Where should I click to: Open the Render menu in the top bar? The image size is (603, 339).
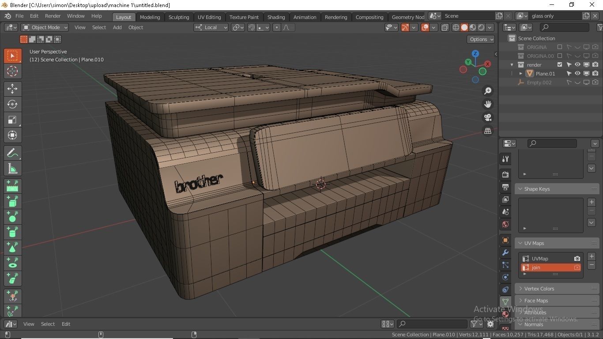[53, 16]
